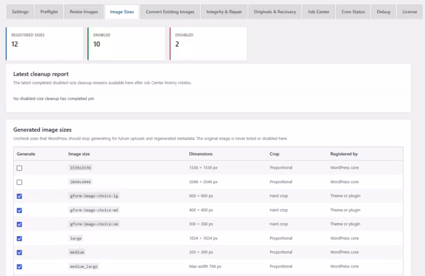425x276 pixels.
Task: Select the large size label
Action: click(76, 238)
